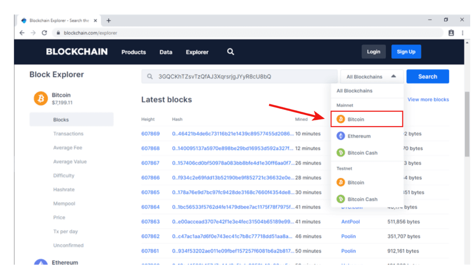Click the Height column header
The image size is (476, 276).
pos(148,119)
